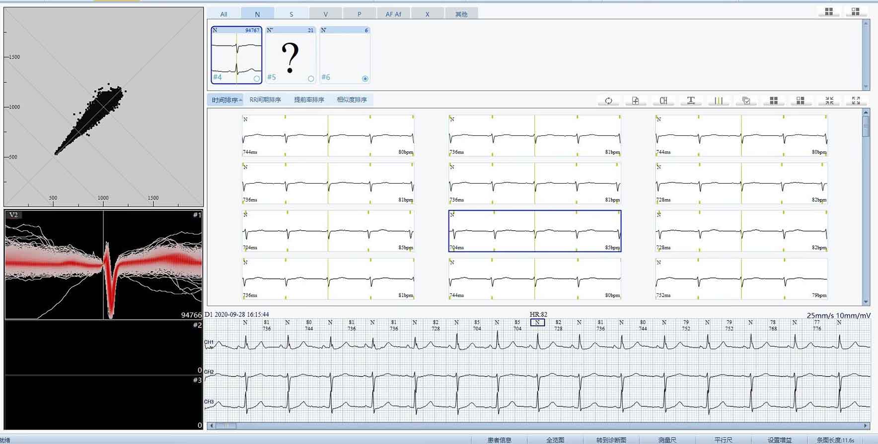
Task: Click 转到诊断图 in status bar
Action: click(611, 440)
